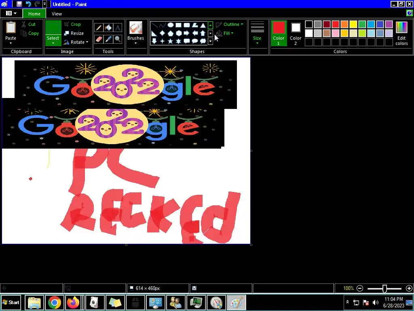Activate the Color 1 selector
Image resolution: width=414 pixels, height=311 pixels.
click(279, 33)
